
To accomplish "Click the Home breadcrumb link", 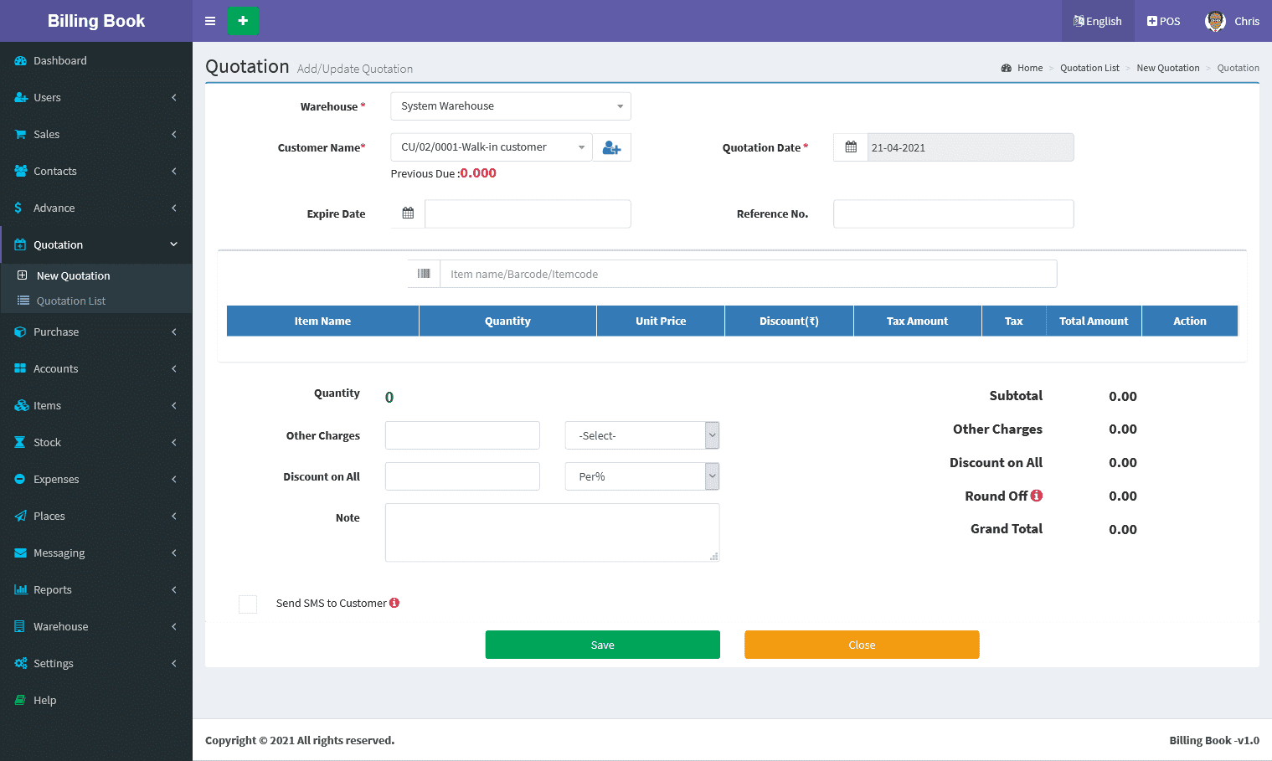I will pyautogui.click(x=1029, y=69).
